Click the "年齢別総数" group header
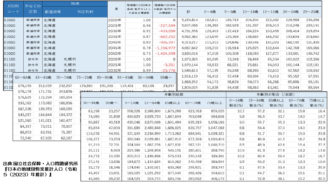 174,95
